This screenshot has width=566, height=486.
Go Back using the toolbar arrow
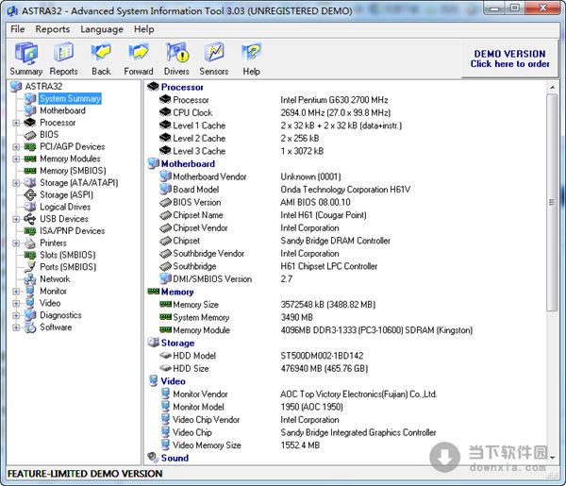tap(101, 59)
